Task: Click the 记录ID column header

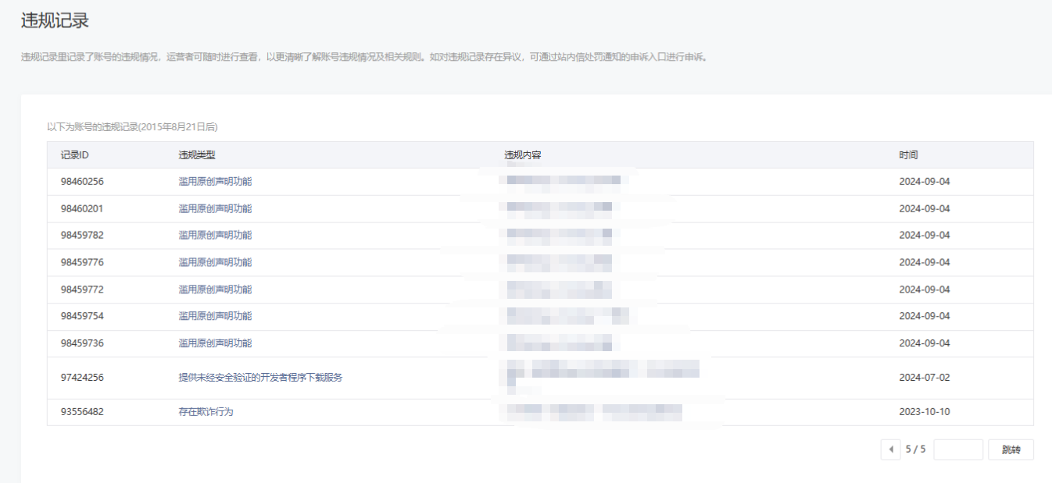Action: coord(75,155)
